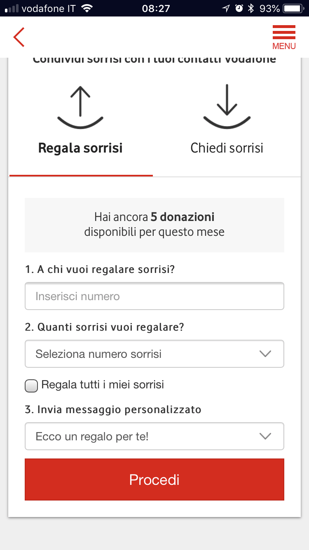Switch to Chiedi sorrisi tab
This screenshot has height=550, width=309.
click(227, 148)
